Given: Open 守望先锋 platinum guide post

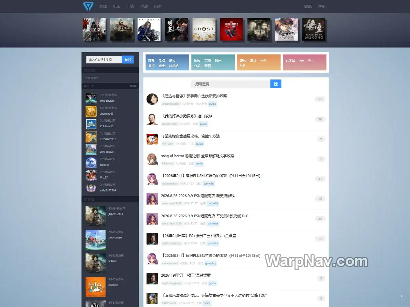Looking at the screenshot, I should [190, 136].
